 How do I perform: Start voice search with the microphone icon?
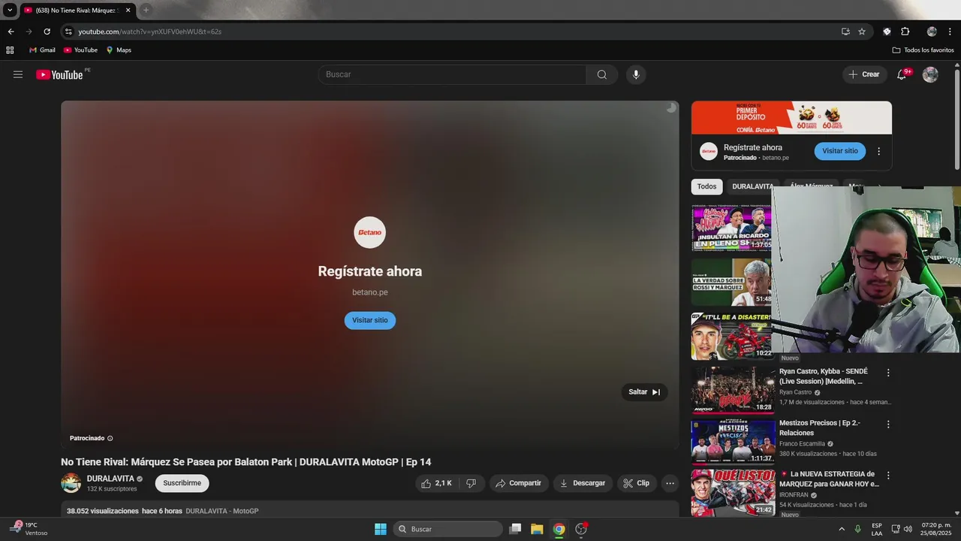pyautogui.click(x=636, y=74)
